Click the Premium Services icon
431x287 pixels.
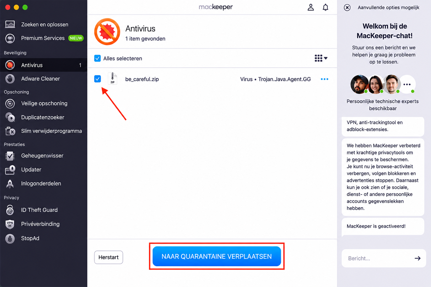(x=10, y=38)
